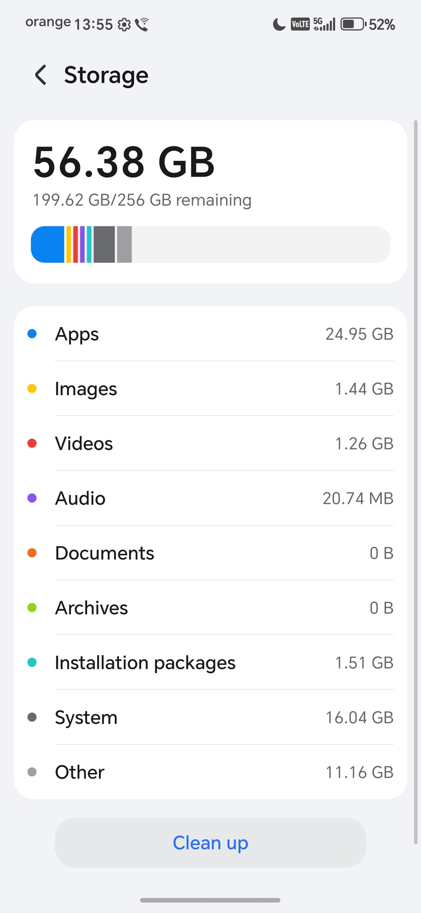
Task: Select the Videos row showing 1.26 GB
Action: 210,444
